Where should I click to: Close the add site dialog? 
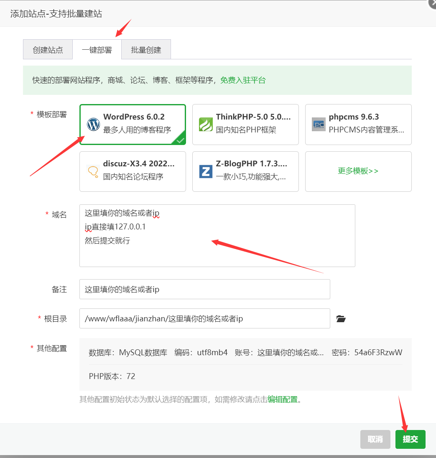(432, 3)
